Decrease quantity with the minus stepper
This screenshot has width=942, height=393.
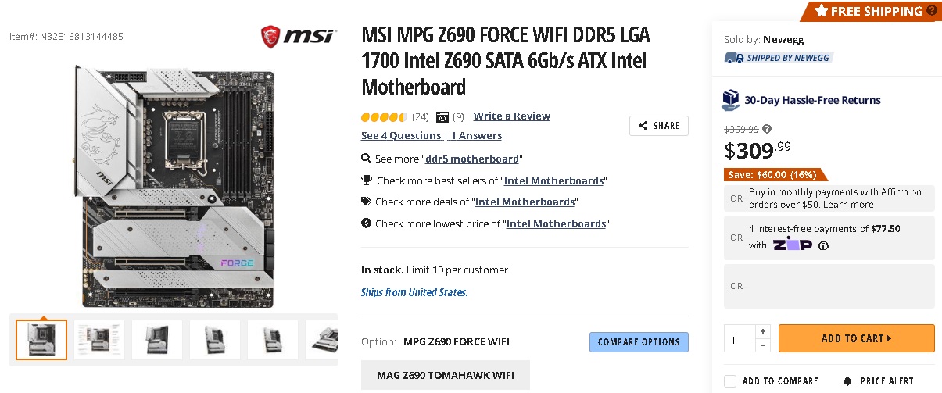[763, 345]
